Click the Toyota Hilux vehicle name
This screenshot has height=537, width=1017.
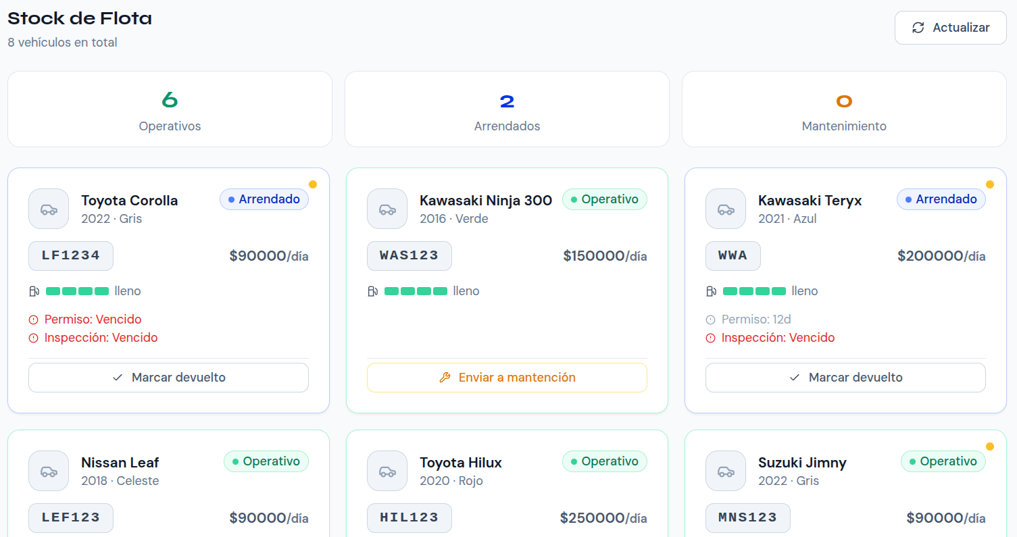461,463
